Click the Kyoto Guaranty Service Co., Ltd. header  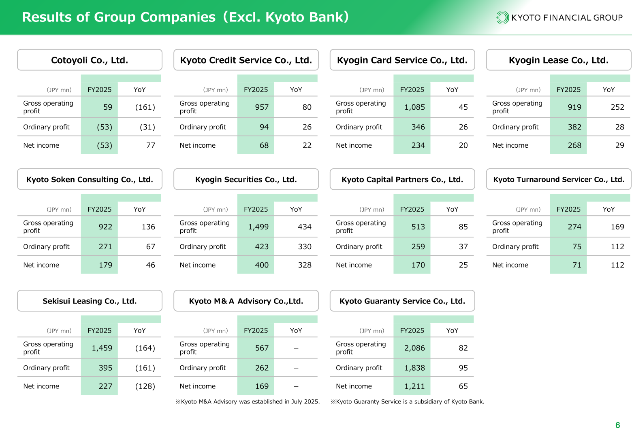click(402, 301)
